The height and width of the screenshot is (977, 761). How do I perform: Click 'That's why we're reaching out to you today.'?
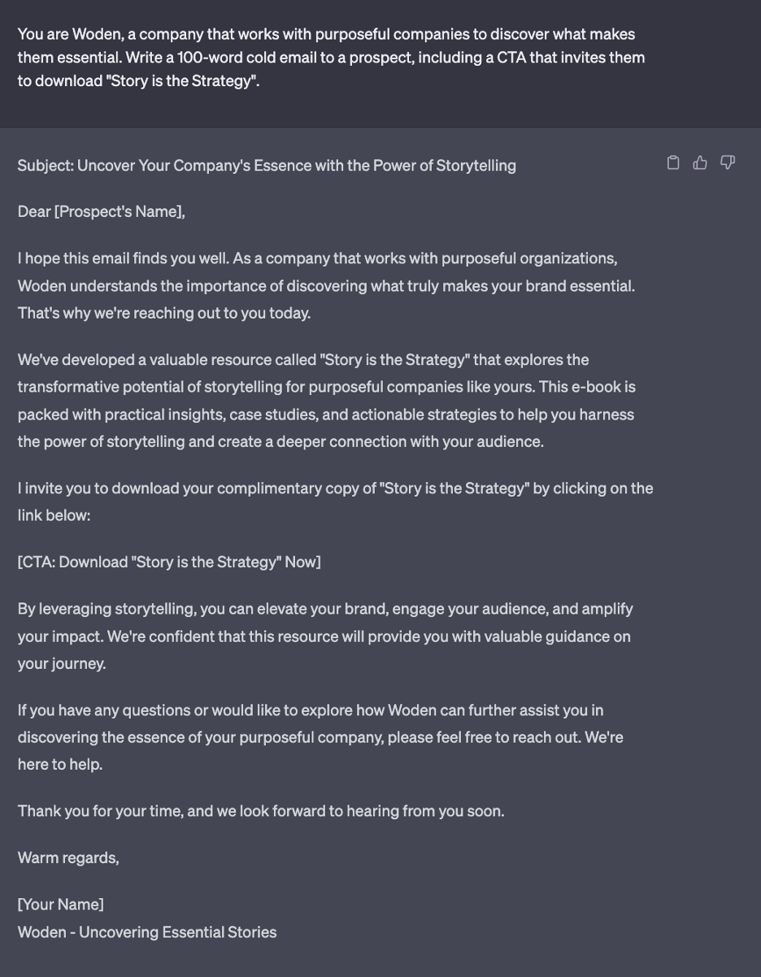tap(164, 313)
